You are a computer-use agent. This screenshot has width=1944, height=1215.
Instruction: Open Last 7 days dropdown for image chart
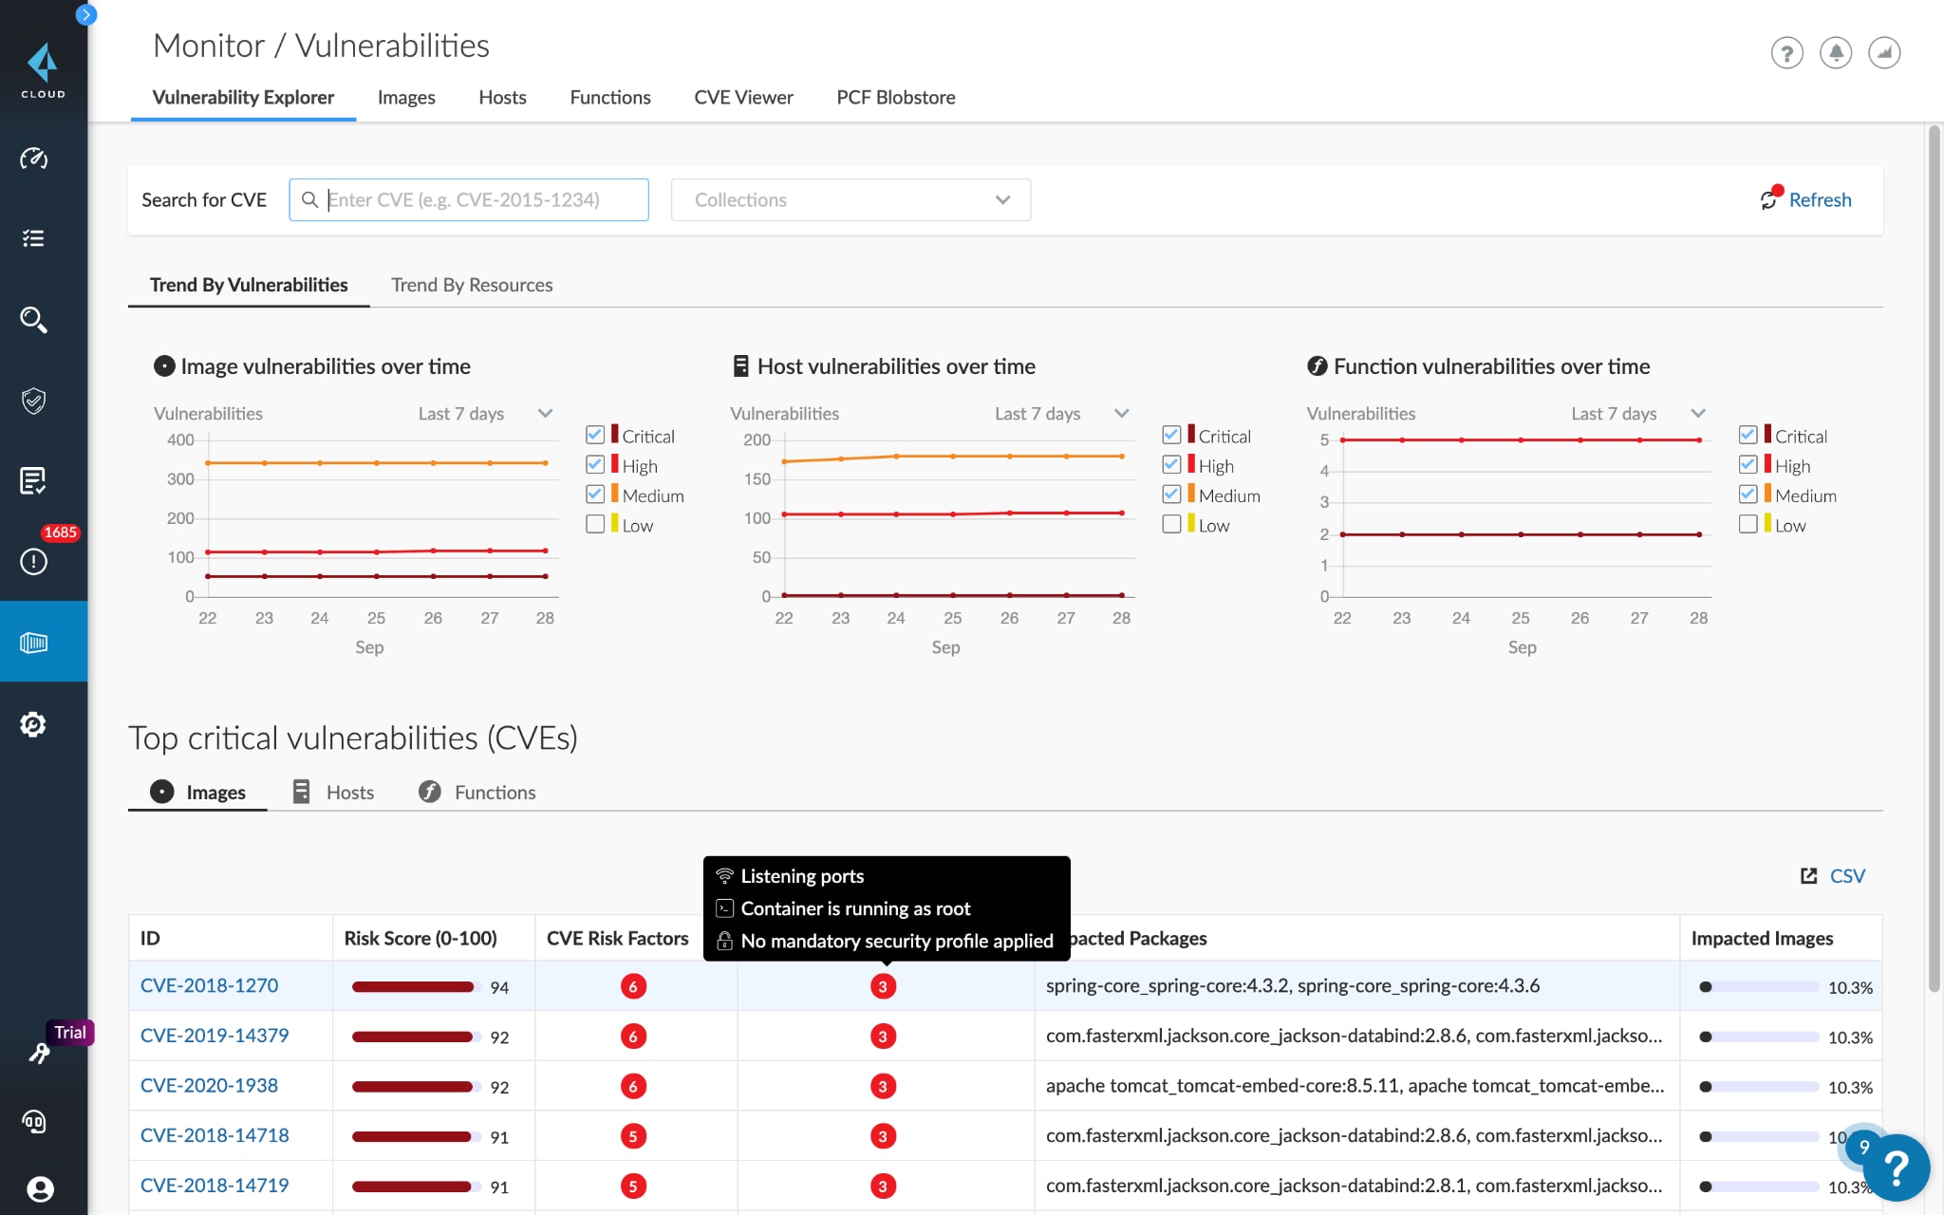(485, 414)
